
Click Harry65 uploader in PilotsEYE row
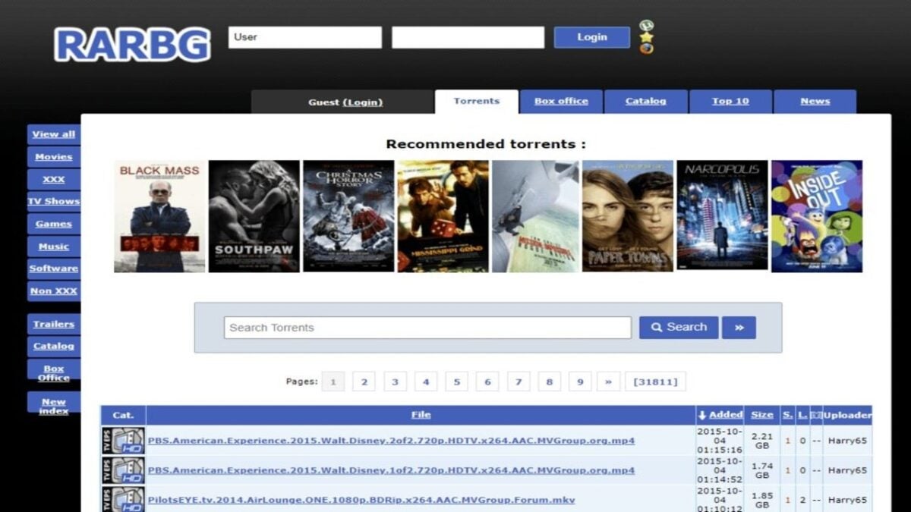click(x=847, y=500)
